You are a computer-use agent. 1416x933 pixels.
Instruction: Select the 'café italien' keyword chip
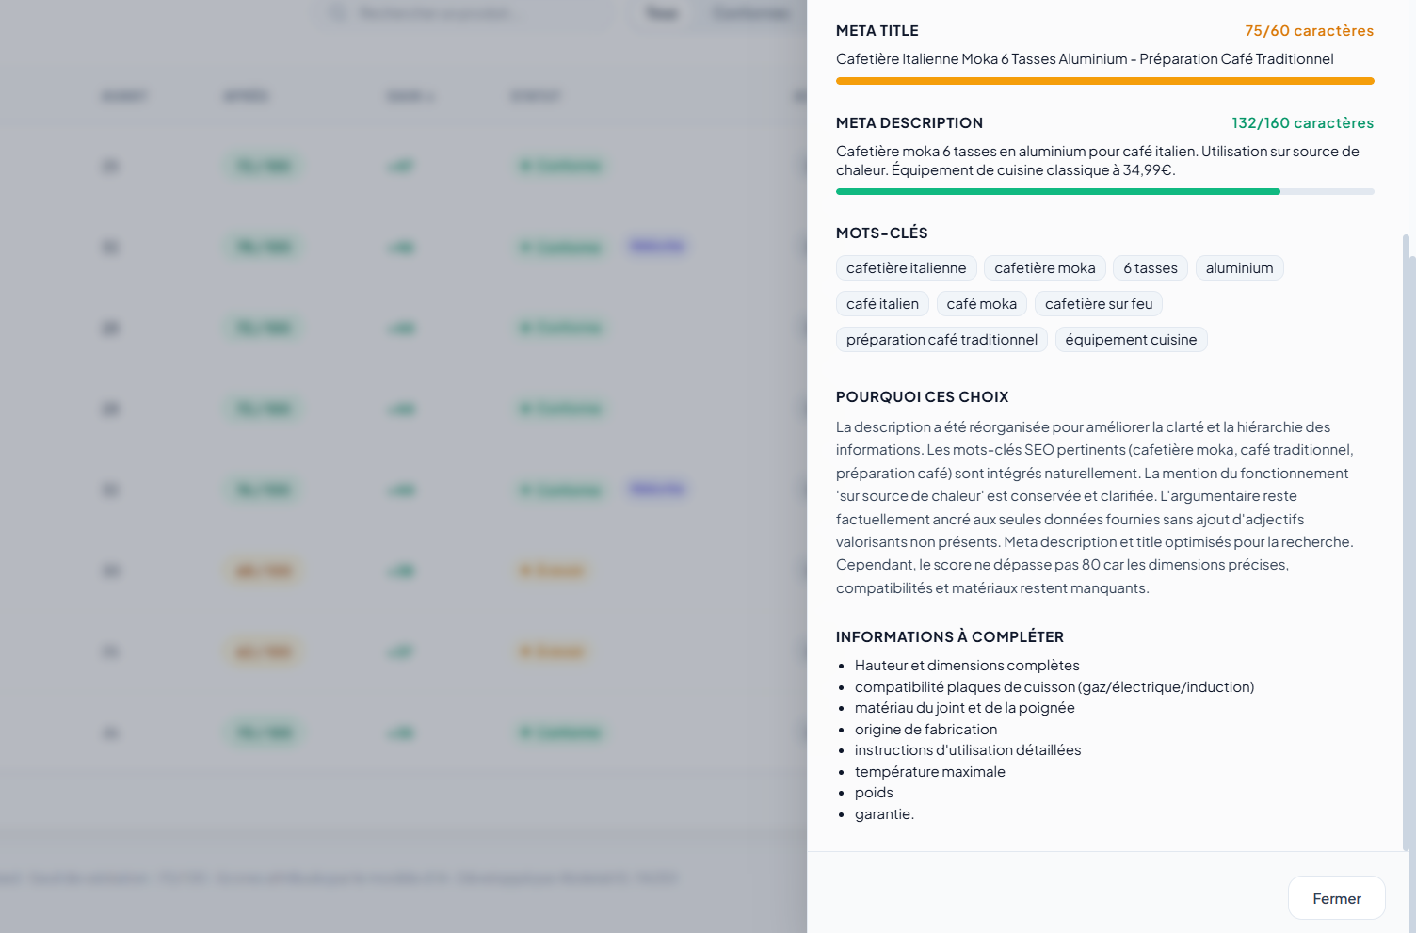(882, 304)
